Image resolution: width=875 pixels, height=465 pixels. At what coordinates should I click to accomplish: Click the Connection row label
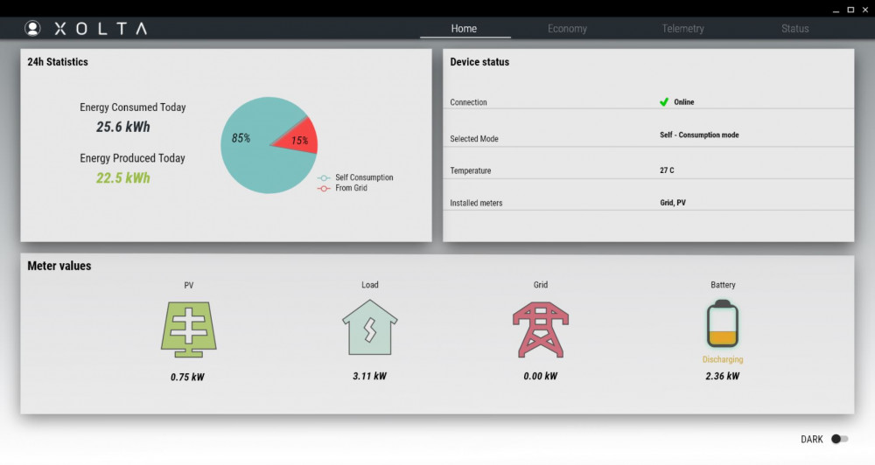point(468,102)
